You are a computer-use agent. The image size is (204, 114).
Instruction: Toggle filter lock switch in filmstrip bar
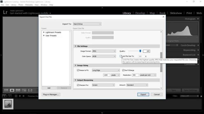point(201,96)
